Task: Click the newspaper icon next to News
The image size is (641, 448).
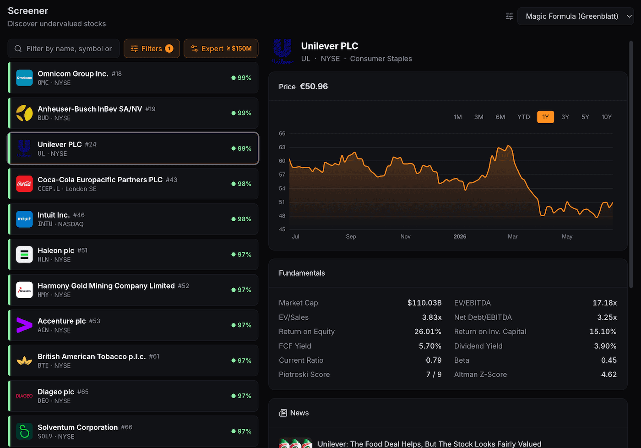Action: (x=283, y=413)
